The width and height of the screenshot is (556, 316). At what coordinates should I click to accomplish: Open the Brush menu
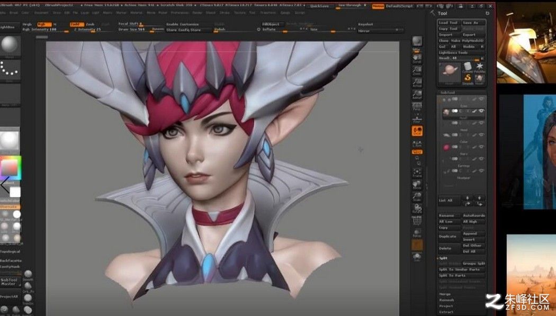tap(14, 12)
